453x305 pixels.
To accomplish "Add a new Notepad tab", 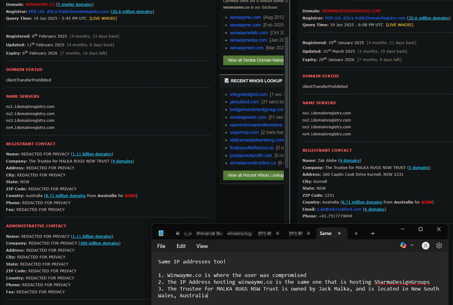I will point(373,233).
